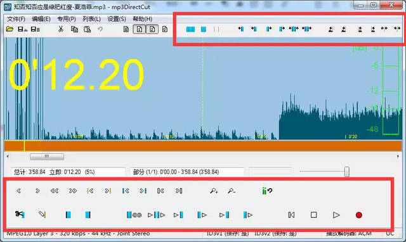Go to previous orange cue marker
406x242 pixels.
[90, 191]
